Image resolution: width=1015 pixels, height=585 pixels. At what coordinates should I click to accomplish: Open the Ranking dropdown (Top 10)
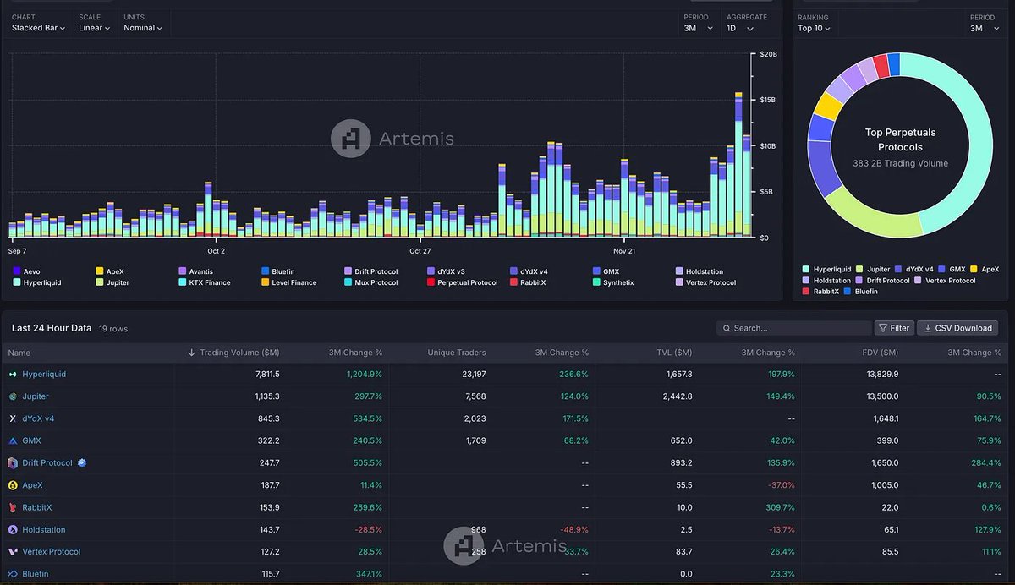814,28
